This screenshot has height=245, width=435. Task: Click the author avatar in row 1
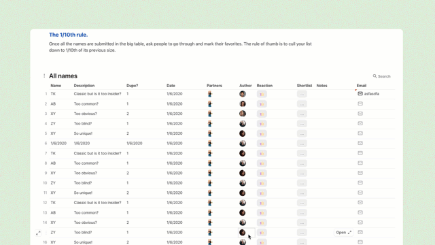243,94
